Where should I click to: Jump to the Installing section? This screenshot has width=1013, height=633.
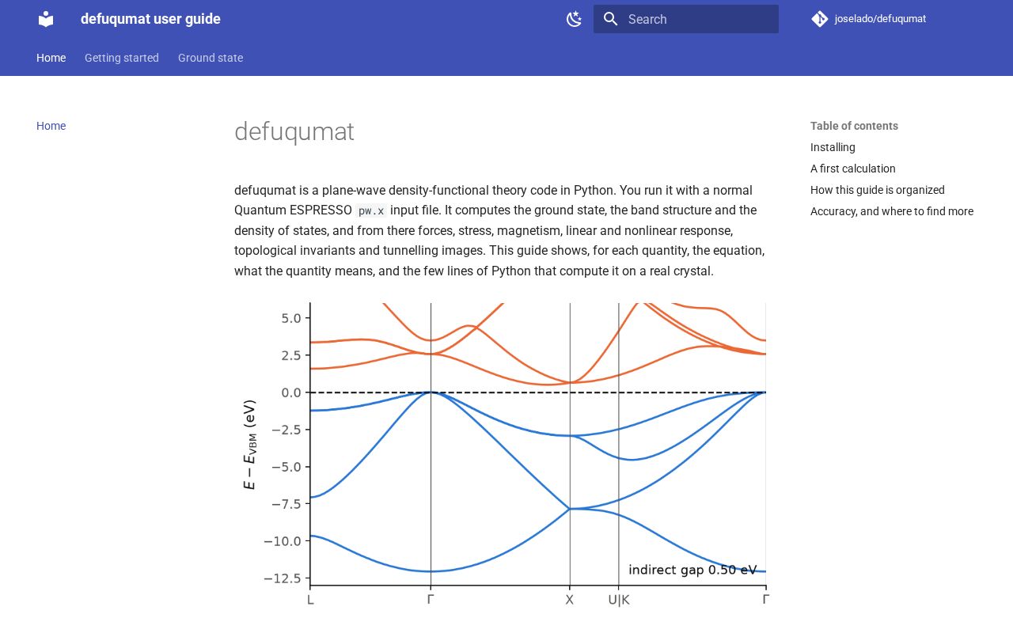click(x=833, y=147)
